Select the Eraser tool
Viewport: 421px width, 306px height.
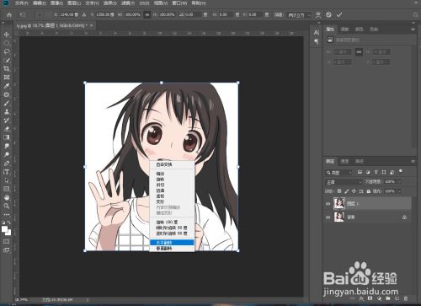[x=7, y=129]
